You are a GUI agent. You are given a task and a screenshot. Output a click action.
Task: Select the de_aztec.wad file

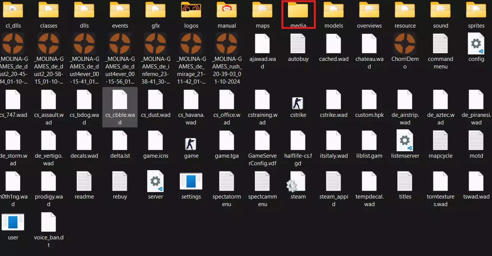click(x=440, y=107)
